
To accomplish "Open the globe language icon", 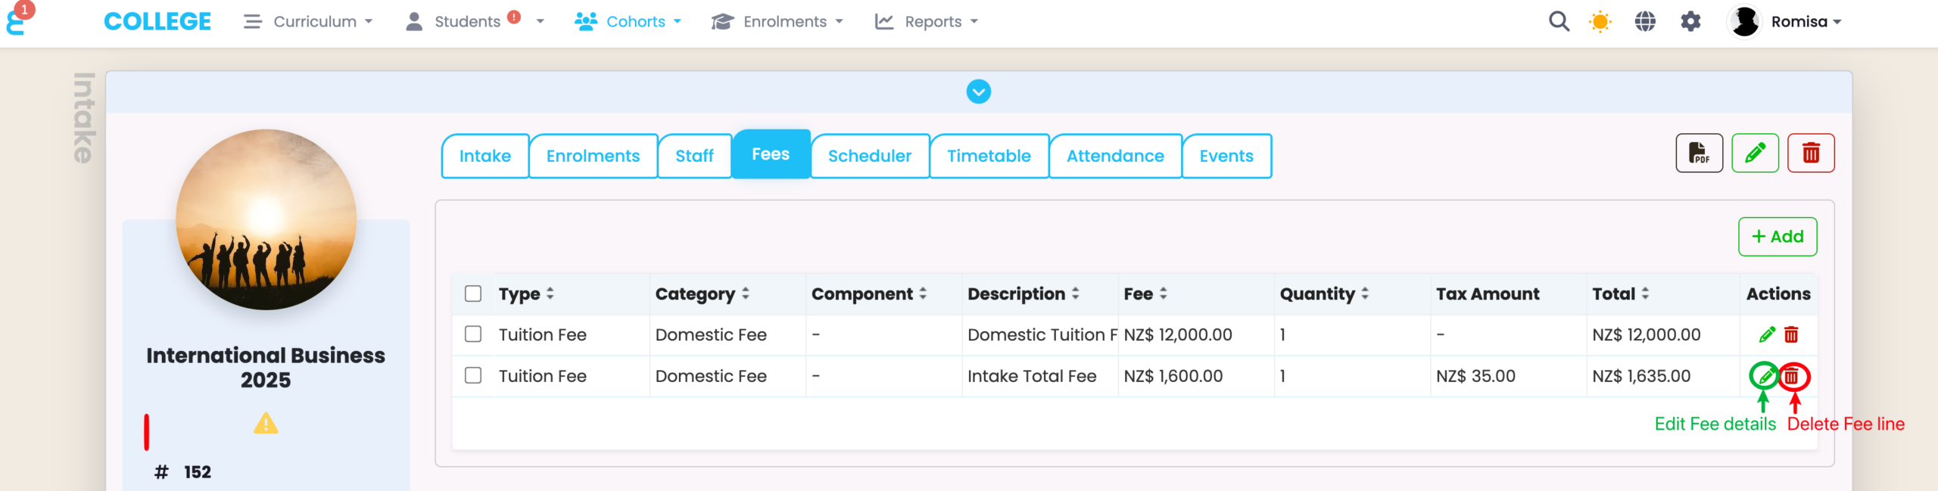I will [1645, 22].
